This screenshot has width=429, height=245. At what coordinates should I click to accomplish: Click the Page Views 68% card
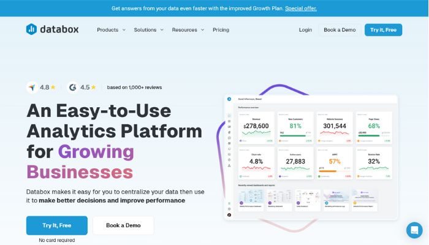click(x=374, y=127)
